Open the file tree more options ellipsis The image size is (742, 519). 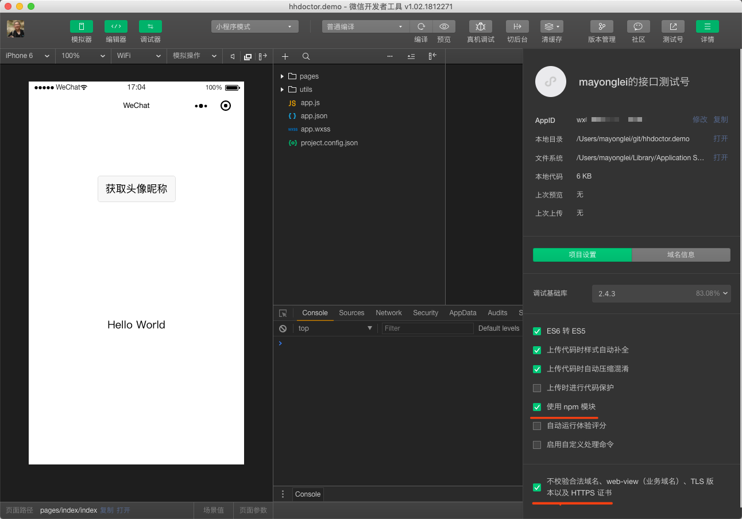[390, 56]
